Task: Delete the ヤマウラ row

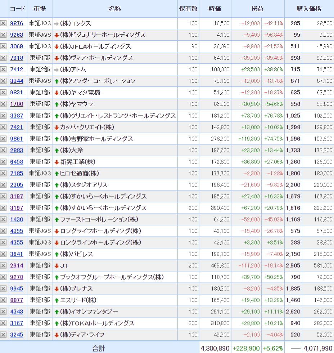Action: point(3,104)
